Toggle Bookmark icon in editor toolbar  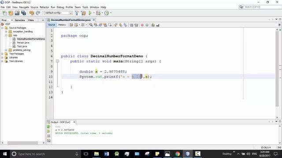(125, 25)
